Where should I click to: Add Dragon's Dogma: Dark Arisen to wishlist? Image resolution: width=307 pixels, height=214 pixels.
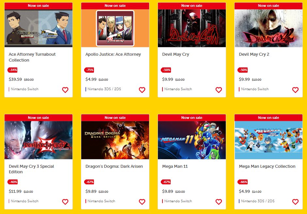tap(142, 202)
